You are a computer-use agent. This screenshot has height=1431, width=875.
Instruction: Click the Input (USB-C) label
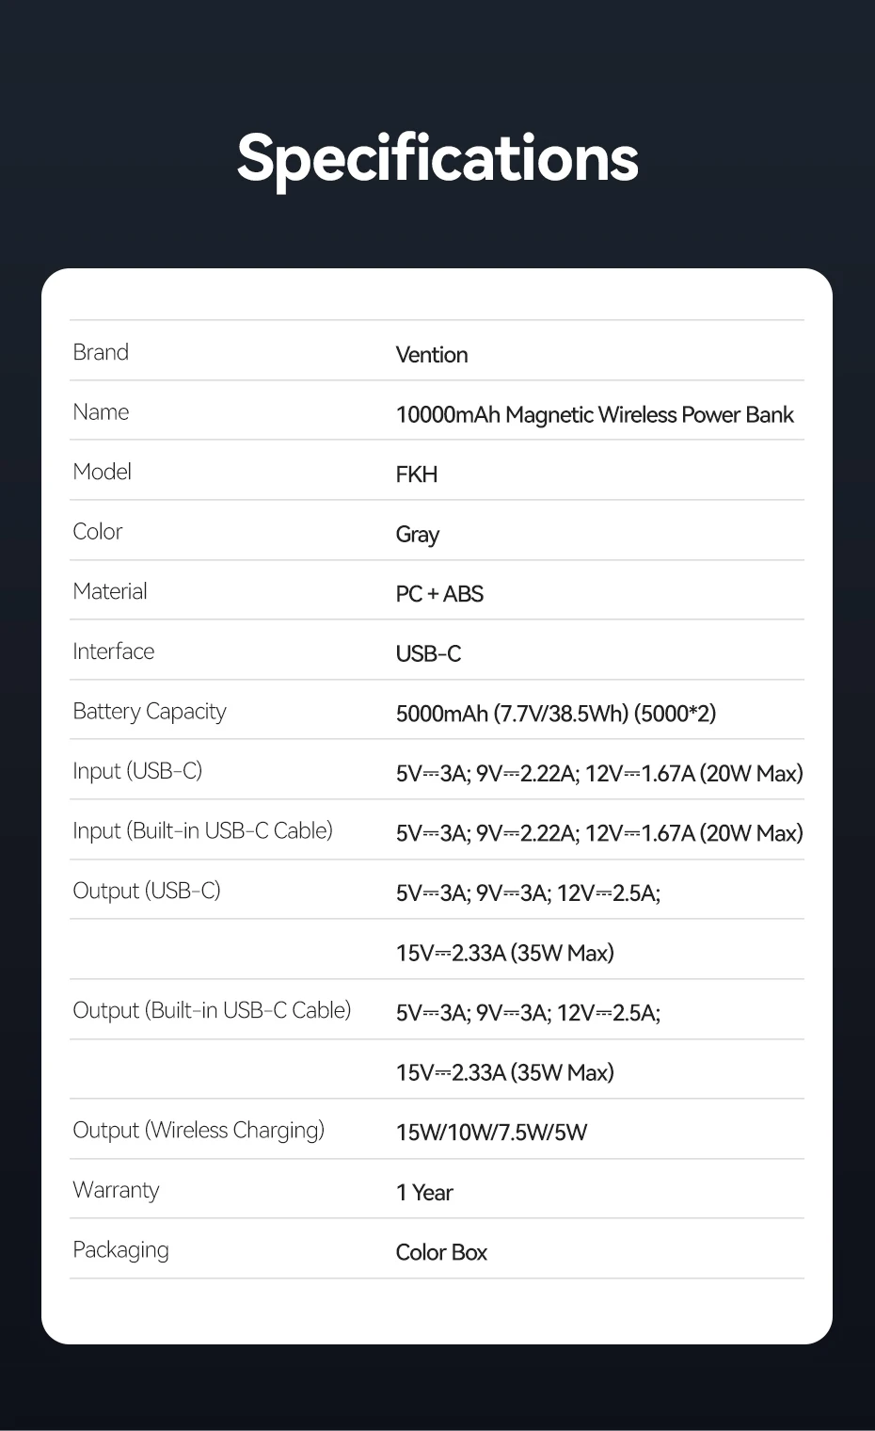coord(137,771)
